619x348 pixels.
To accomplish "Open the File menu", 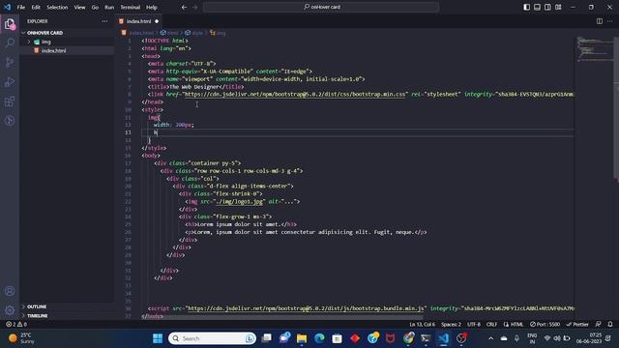I will (x=21, y=7).
